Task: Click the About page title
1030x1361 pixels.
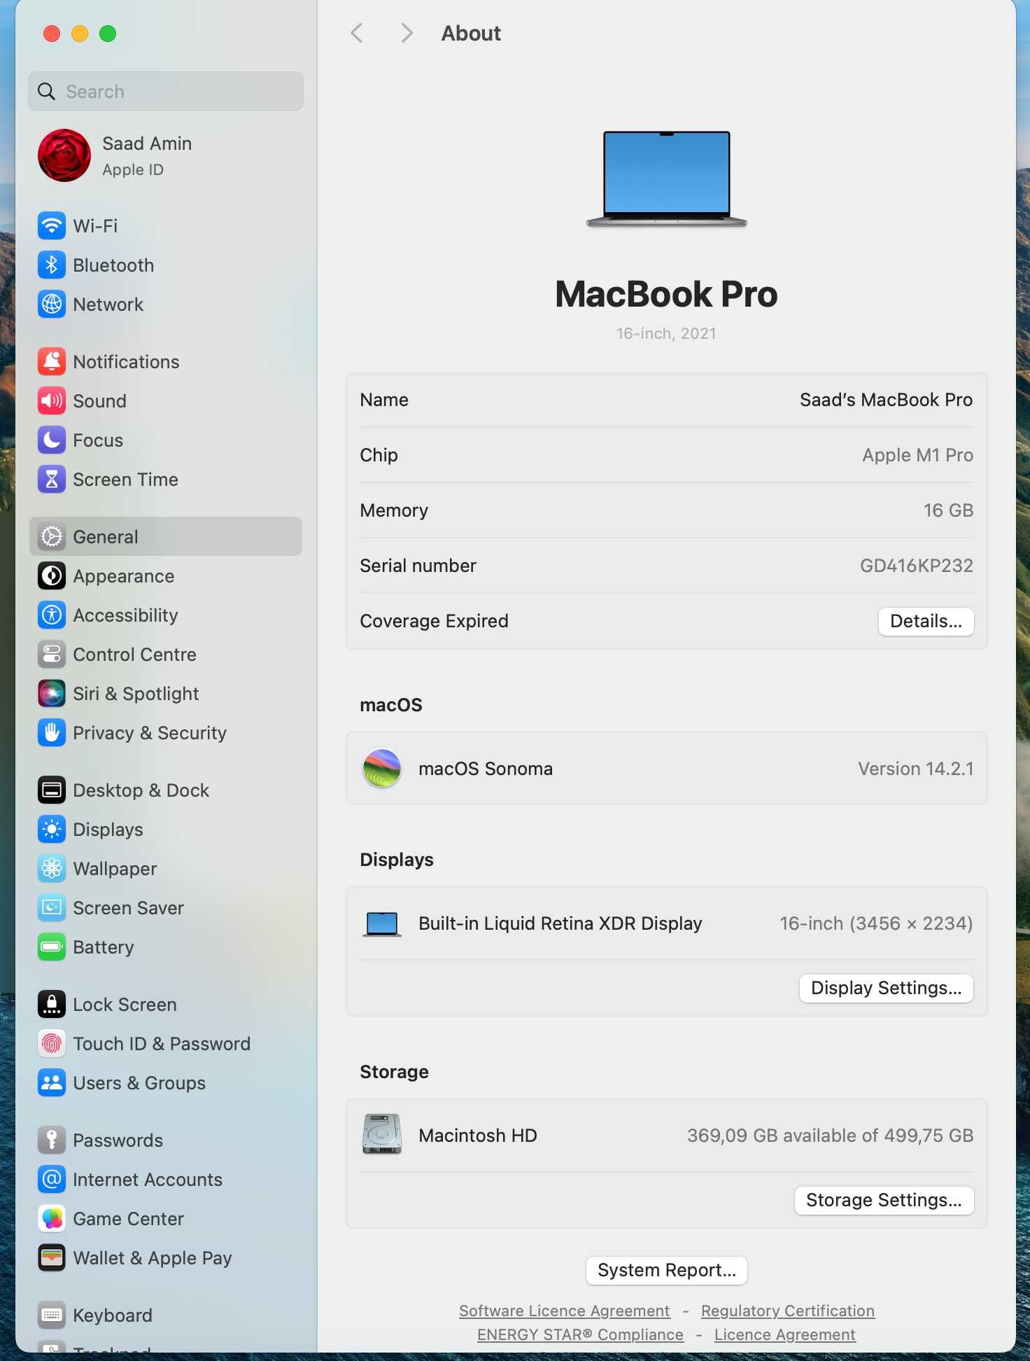Action: coord(471,33)
